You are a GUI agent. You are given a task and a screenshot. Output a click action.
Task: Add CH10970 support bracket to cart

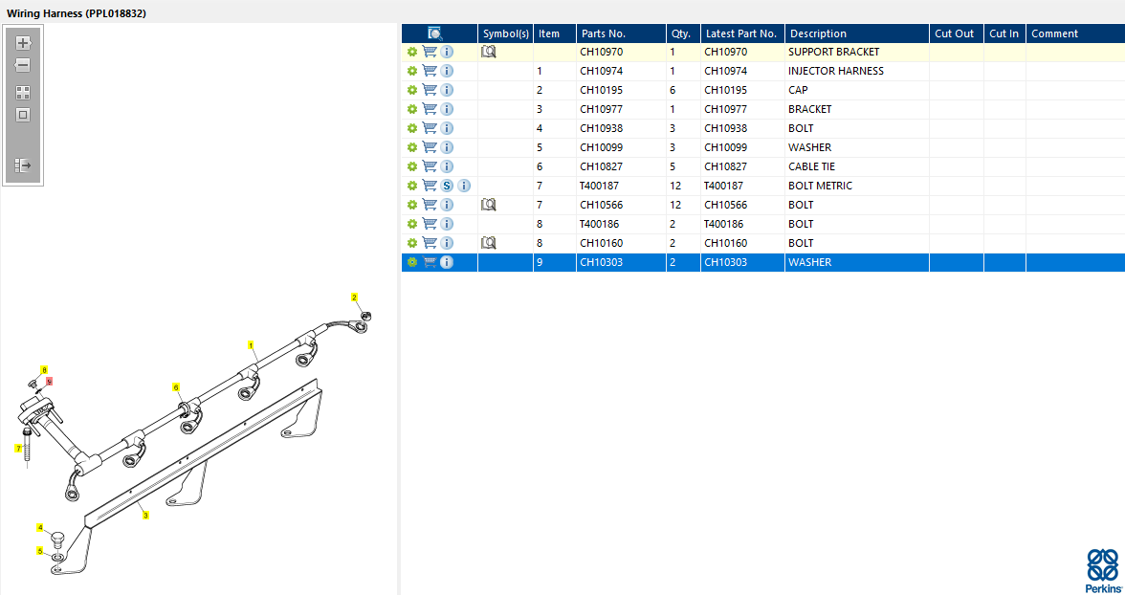(430, 52)
